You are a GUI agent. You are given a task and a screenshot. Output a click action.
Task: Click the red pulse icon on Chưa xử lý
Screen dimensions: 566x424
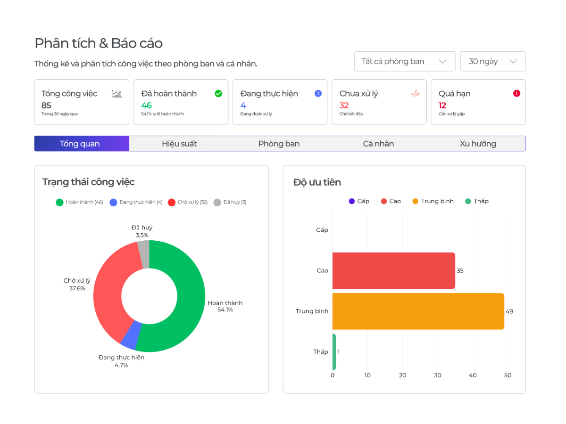(415, 94)
